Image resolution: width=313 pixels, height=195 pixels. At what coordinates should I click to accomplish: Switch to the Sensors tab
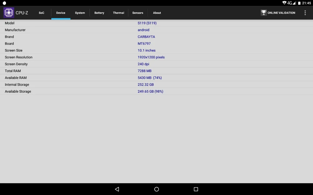click(138, 13)
